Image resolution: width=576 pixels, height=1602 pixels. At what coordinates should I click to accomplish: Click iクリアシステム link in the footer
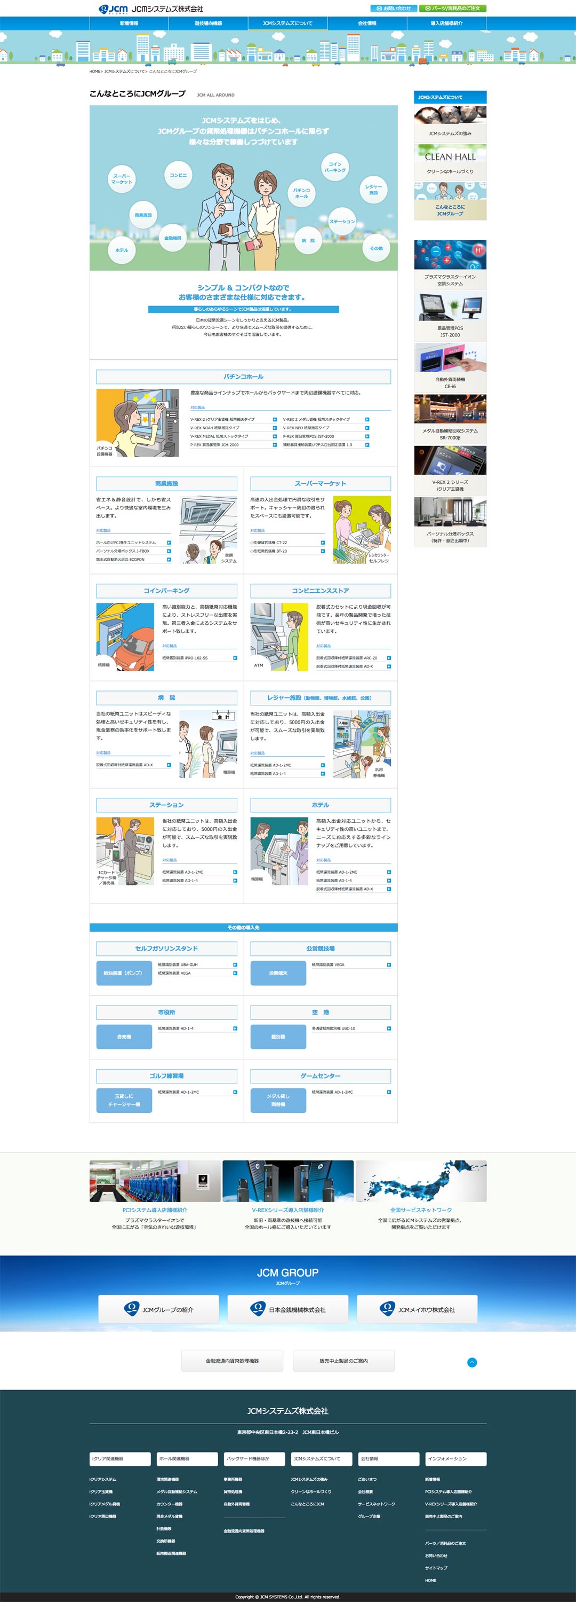tap(102, 1480)
